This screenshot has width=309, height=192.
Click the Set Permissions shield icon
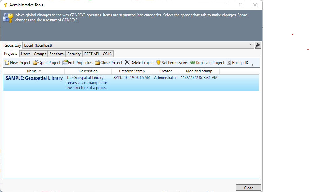pos(159,63)
